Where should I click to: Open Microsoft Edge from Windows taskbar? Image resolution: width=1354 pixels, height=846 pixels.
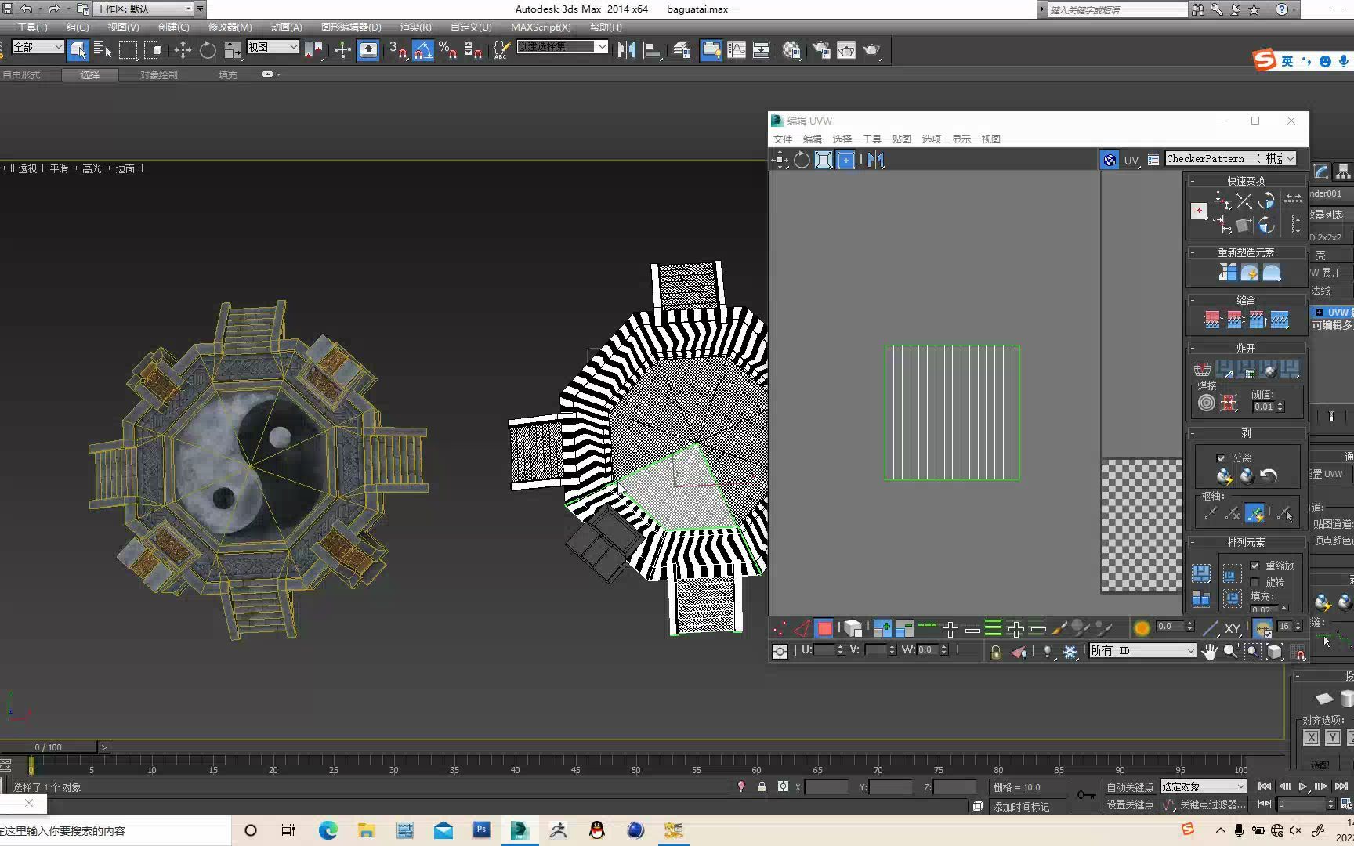(x=328, y=830)
